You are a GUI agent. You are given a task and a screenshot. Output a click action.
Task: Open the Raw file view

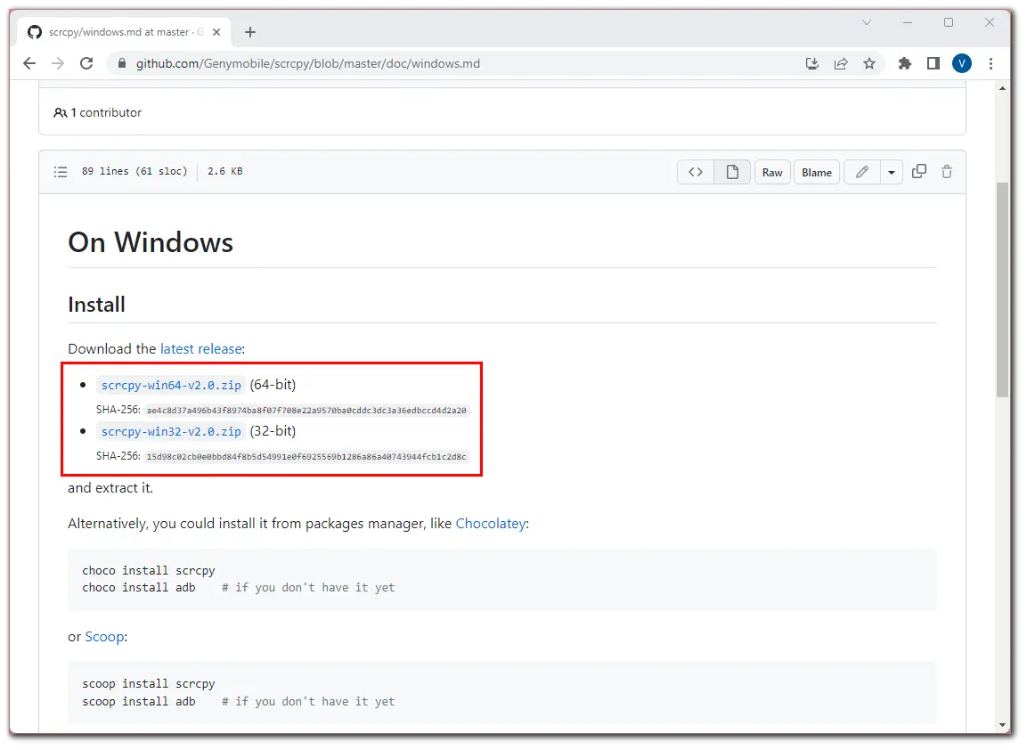click(772, 172)
